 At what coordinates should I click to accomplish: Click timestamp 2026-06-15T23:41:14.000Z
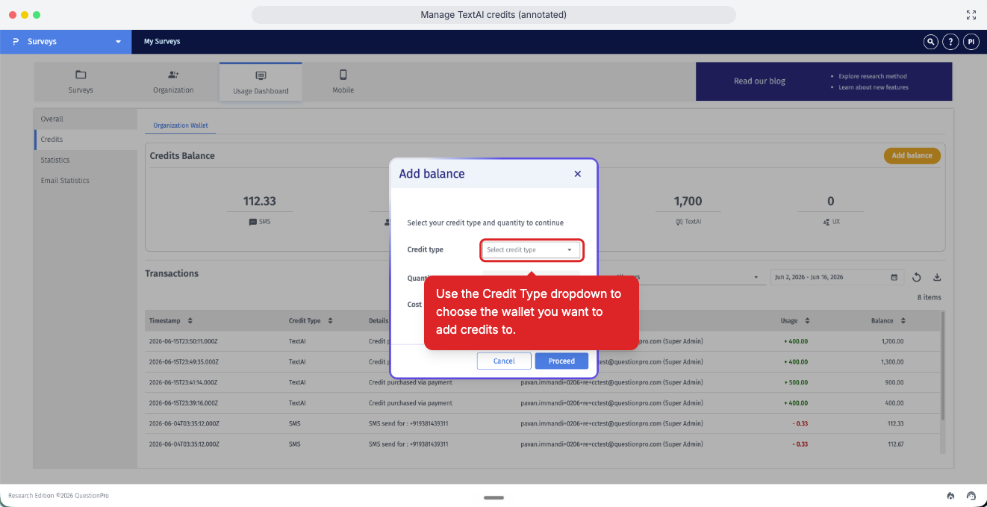[x=183, y=382]
